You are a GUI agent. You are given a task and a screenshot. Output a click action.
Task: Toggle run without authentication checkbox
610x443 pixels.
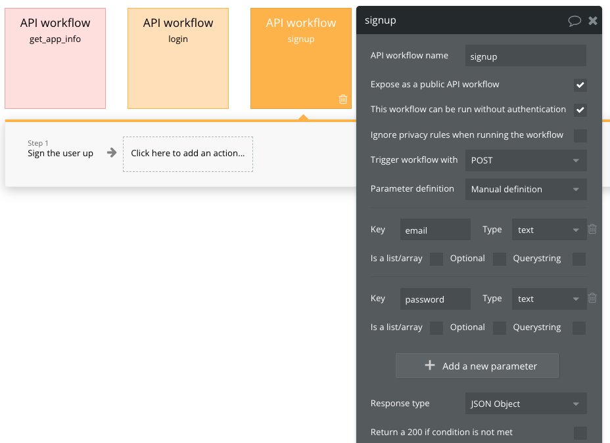(580, 110)
